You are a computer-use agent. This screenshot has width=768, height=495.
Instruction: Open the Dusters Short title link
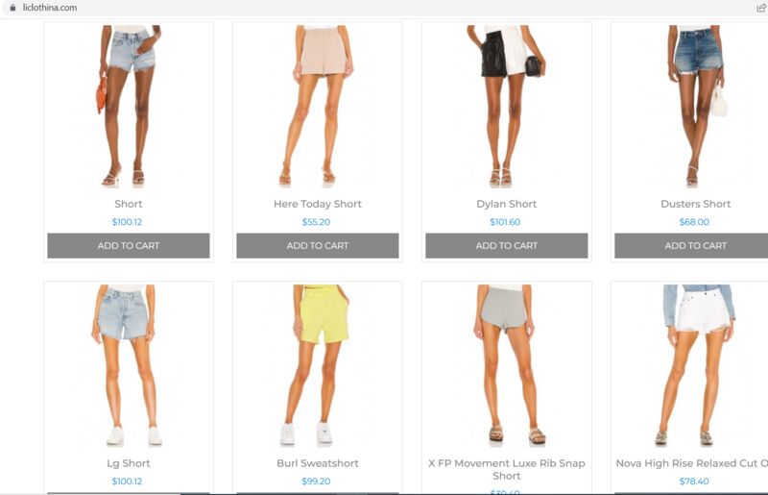pos(695,204)
